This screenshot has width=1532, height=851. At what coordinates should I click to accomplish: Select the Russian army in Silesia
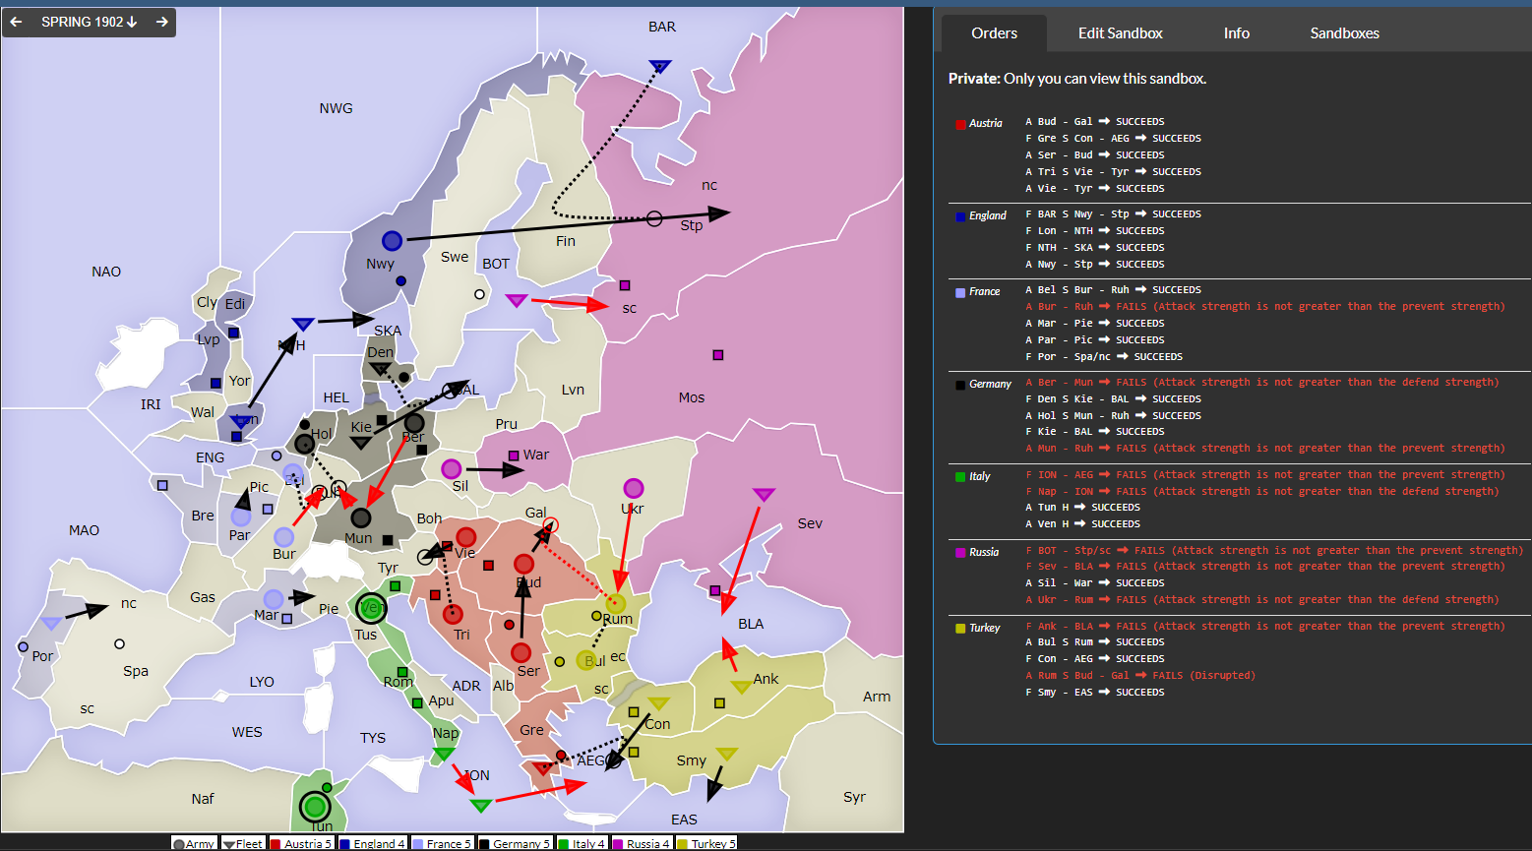point(452,468)
